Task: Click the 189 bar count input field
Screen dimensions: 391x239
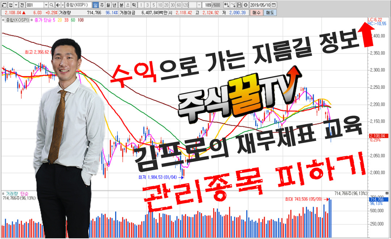Action: (x=206, y=5)
